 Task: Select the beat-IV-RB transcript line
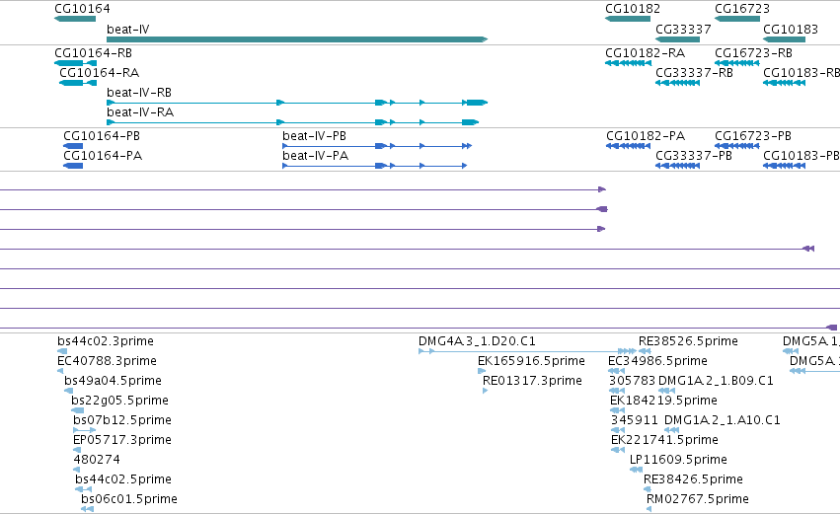[x=297, y=103]
